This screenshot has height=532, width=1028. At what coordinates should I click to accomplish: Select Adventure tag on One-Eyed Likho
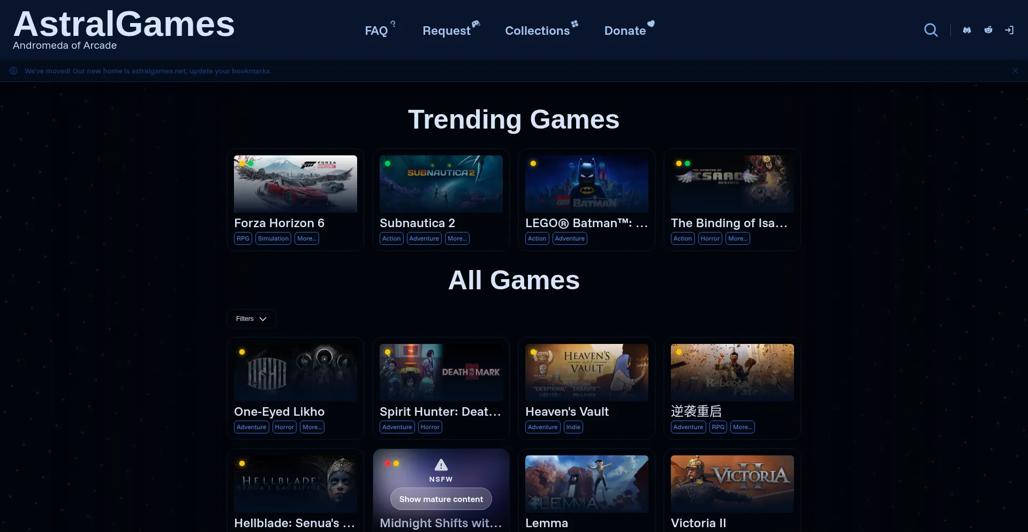[252, 427]
